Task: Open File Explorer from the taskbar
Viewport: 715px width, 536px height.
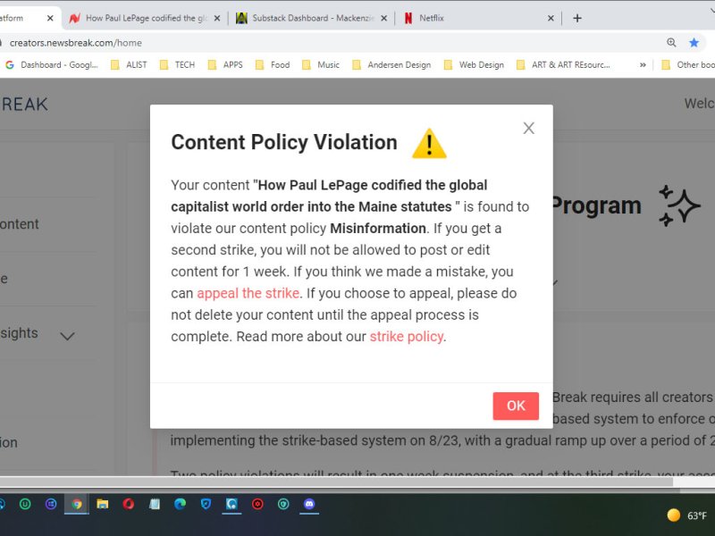Action: 103,504
